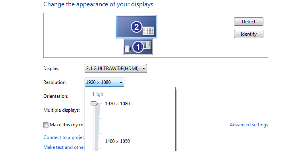The image size is (294, 158).
Task: Choose 1400 × 1050 on resolution slider
Action: [x=117, y=141]
